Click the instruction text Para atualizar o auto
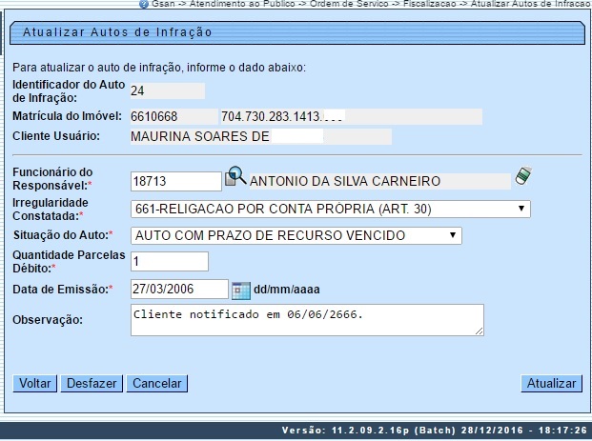Viewport: 592px width, 441px height. [x=159, y=68]
